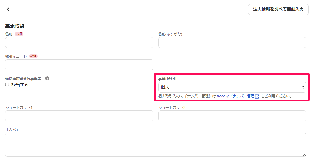The image size is (313, 165).
Task: Click the 該当する checkbox label text
Action: (x=20, y=85)
